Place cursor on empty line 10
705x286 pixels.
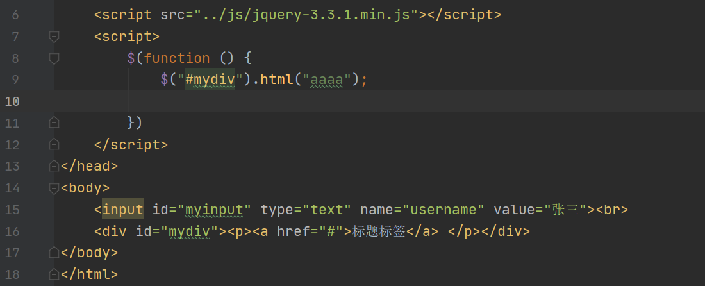[x=379, y=101]
